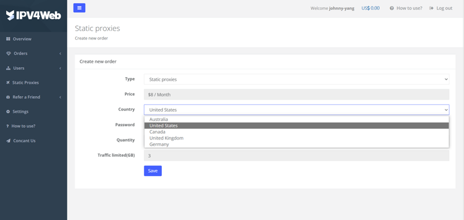Viewport: 464px width, 220px height.
Task: Click the Price field showing $8 / Month
Action: pyautogui.click(x=296, y=94)
